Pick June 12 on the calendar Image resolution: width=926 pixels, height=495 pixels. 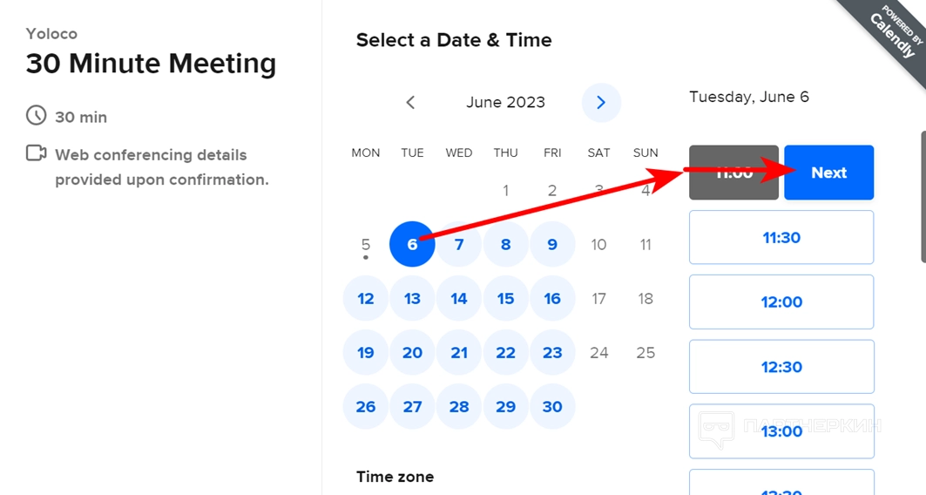366,299
